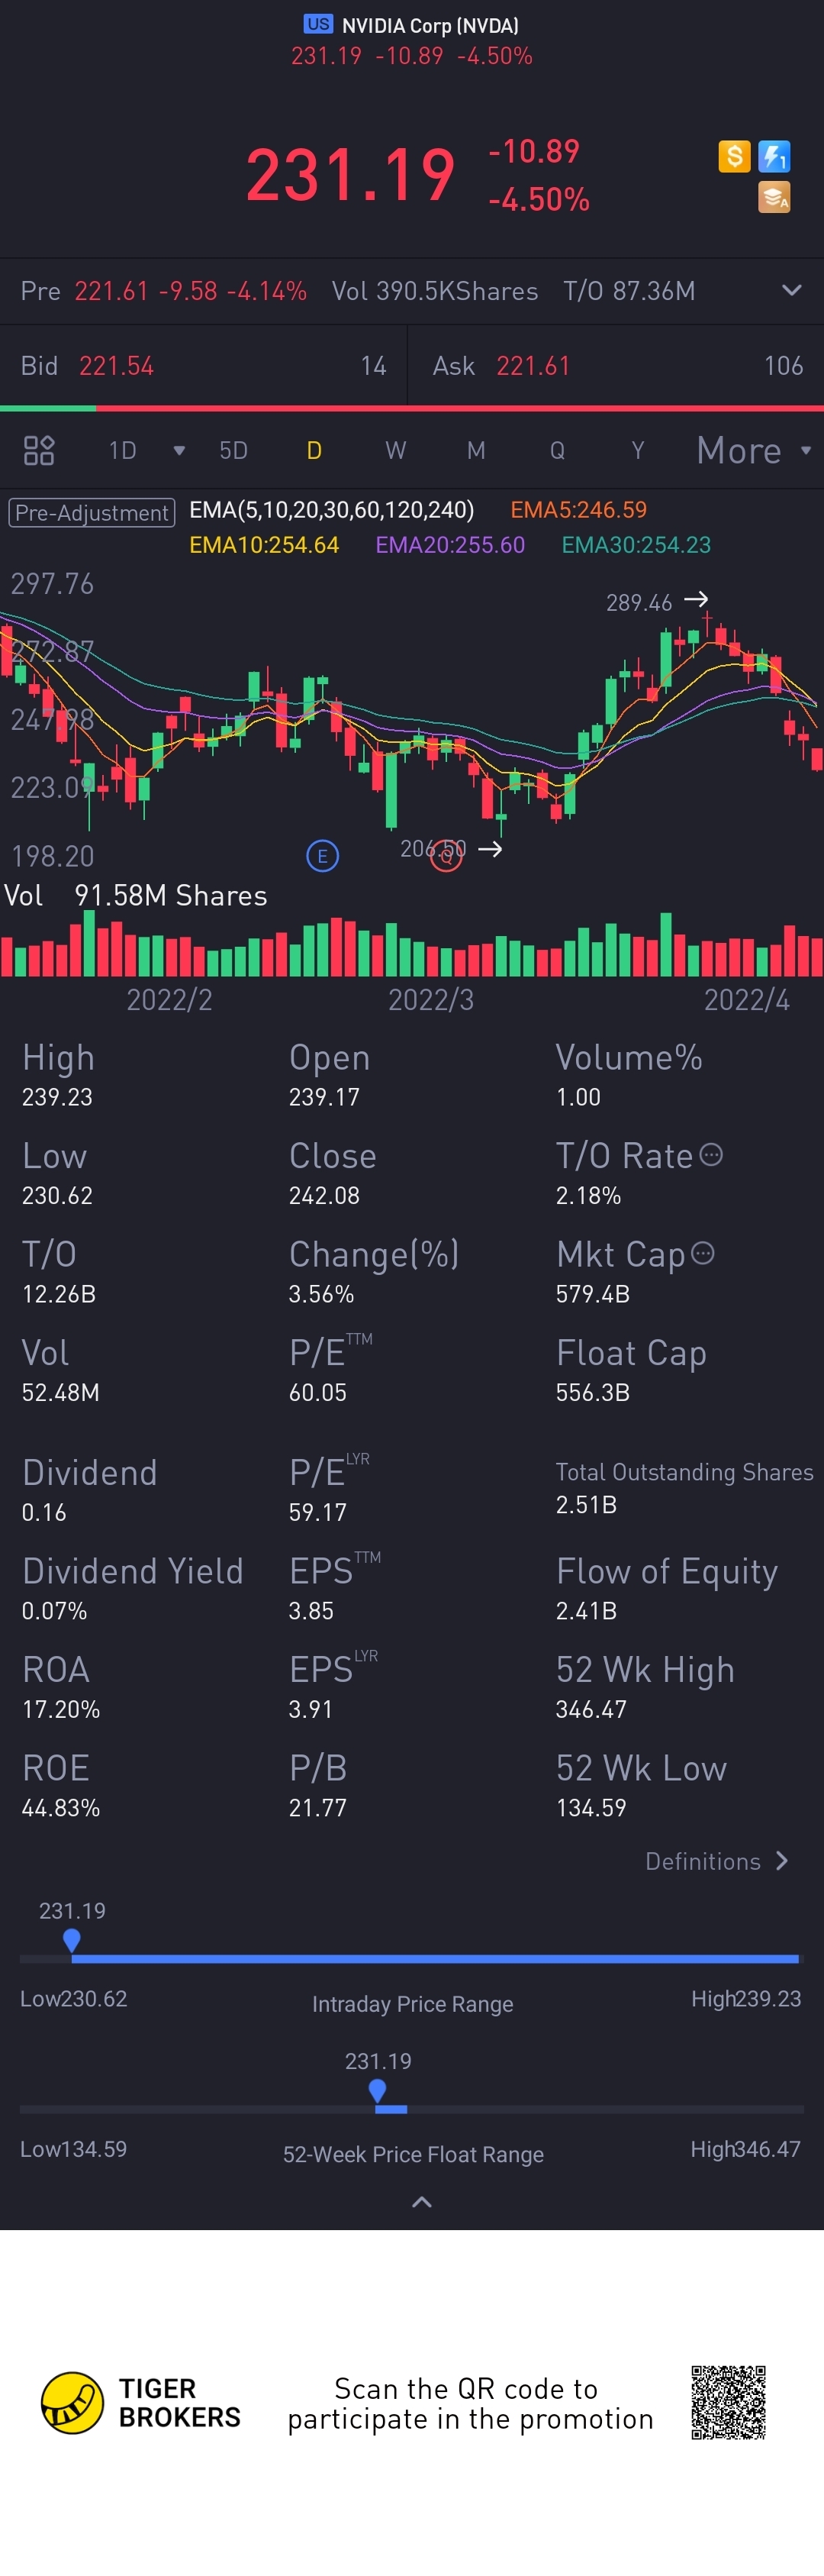Toggle the Pre-Adjustment price setting
The height and width of the screenshot is (2576, 824).
click(92, 512)
